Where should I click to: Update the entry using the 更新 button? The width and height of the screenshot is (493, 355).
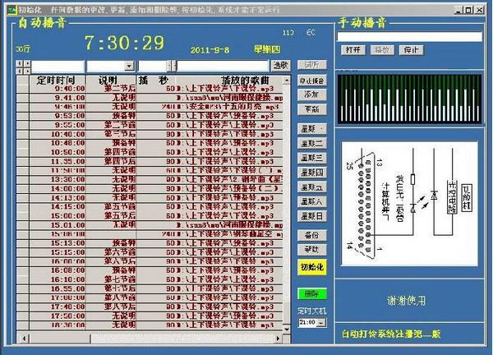point(312,109)
